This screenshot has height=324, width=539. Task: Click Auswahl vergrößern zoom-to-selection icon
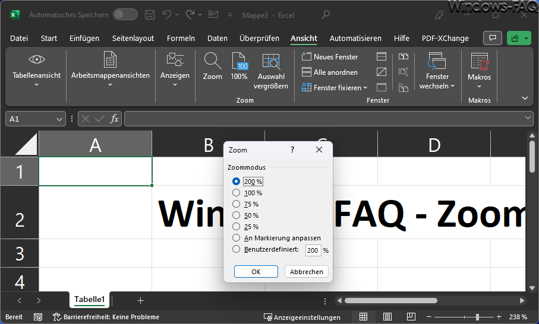pyautogui.click(x=271, y=62)
